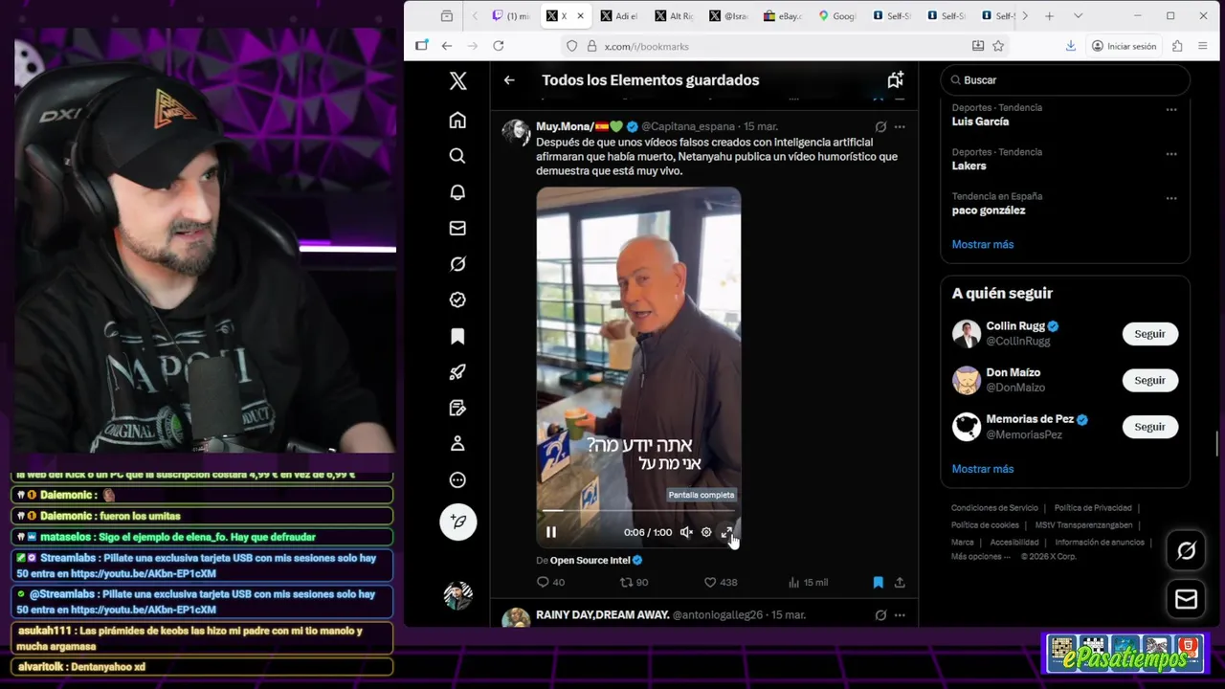Open Grok from the left sidebar
The image size is (1225, 689).
click(457, 264)
